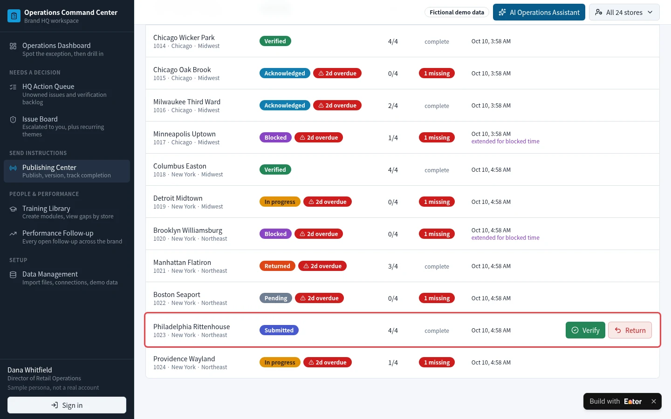
Task: Click the Dana Whitfield persona name
Action: pyautogui.click(x=30, y=370)
